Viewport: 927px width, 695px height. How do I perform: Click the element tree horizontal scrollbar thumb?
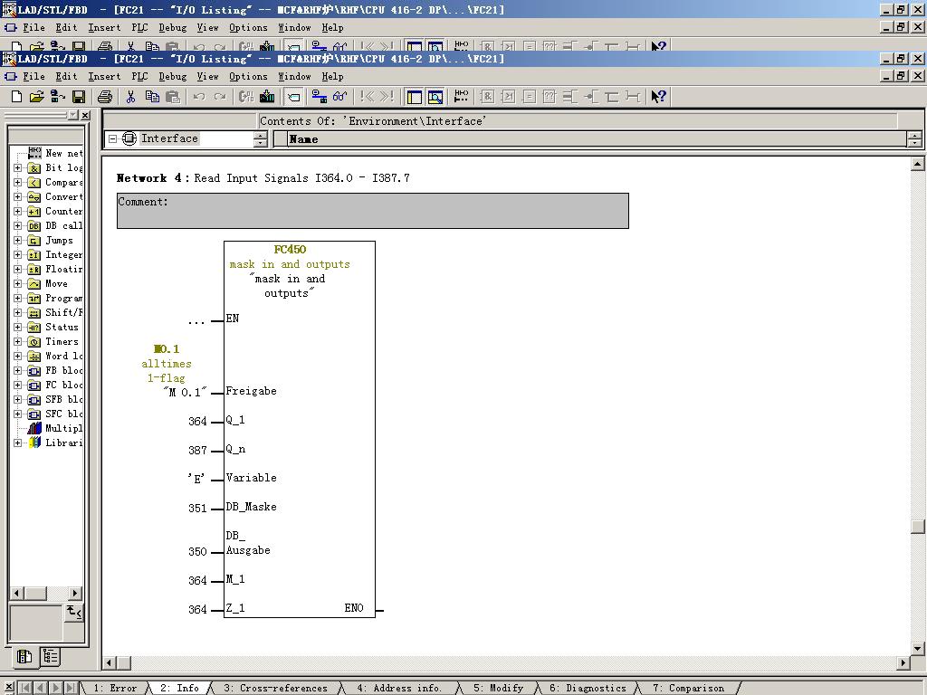point(35,593)
